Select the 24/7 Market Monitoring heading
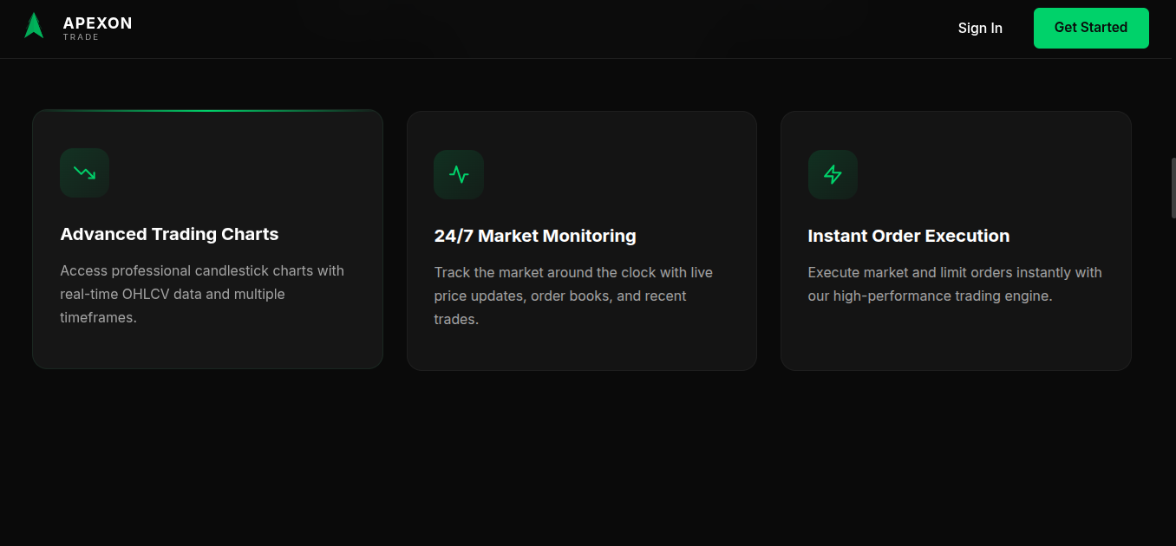 coord(535,236)
